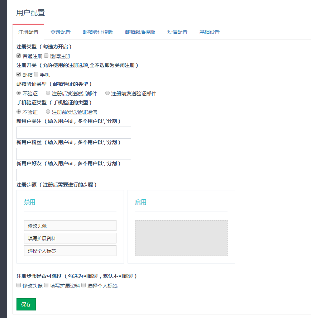Screen dimensions: 311x318
Task: Click the 用户配置 page heading
Action: [x=30, y=13]
